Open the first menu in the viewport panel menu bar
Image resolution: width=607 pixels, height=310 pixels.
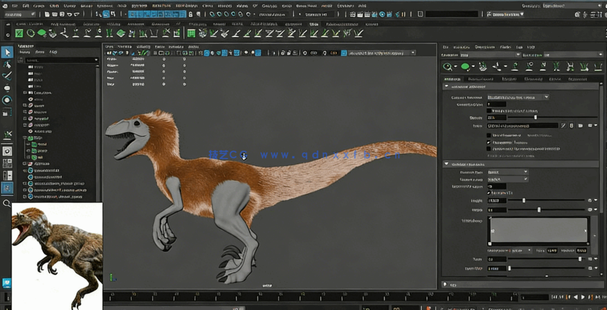pos(110,46)
